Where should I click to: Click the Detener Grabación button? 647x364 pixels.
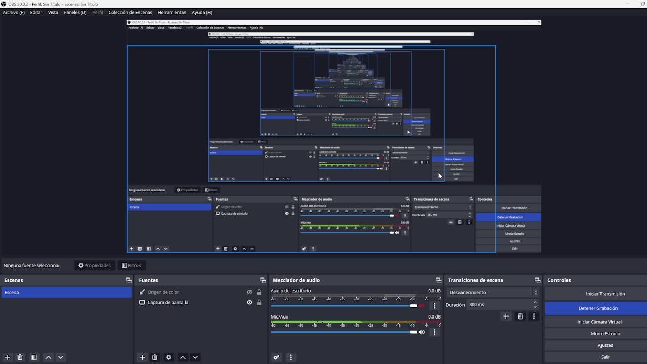tap(598, 308)
